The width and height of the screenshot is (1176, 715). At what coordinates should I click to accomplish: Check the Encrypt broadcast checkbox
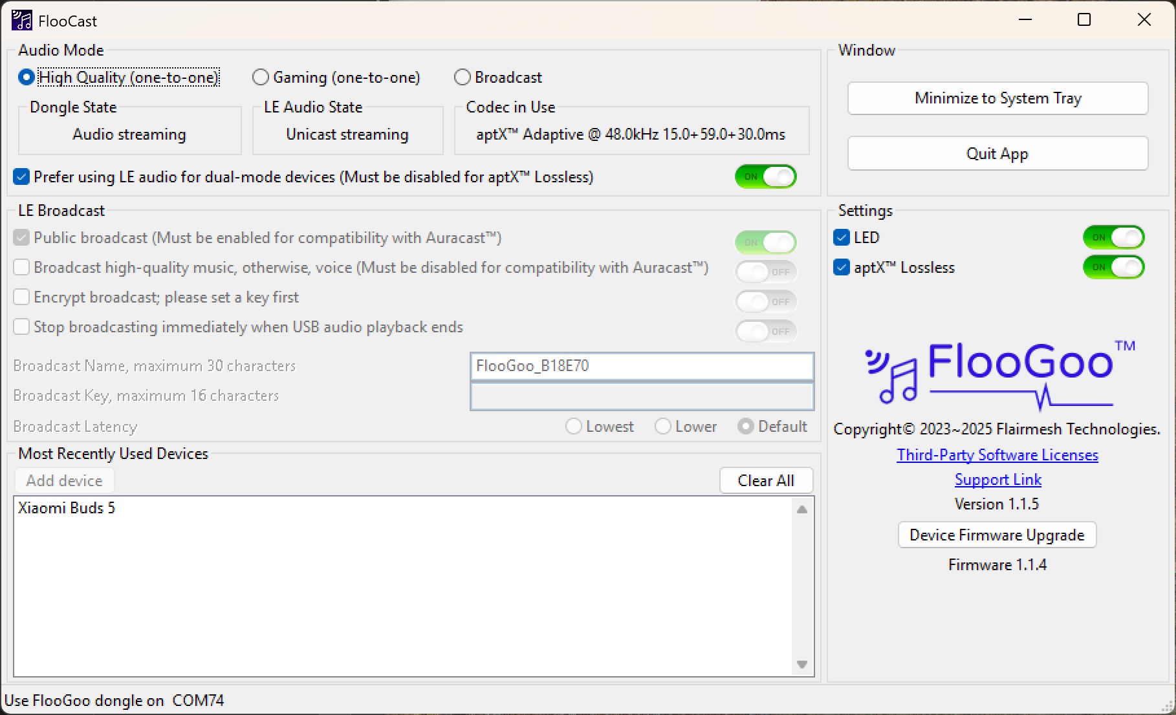coord(21,297)
